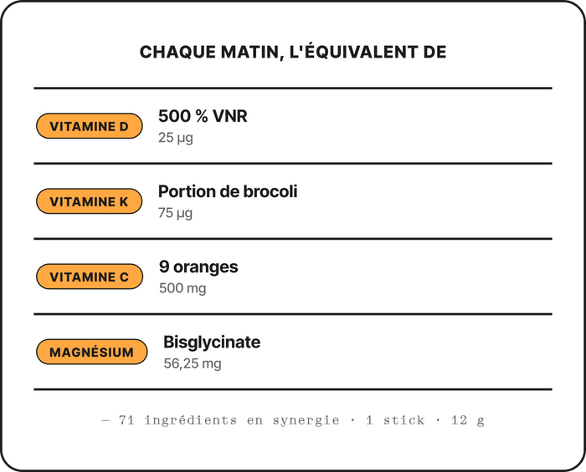
Task: Click the Bisglycinate text
Action: 212,343
